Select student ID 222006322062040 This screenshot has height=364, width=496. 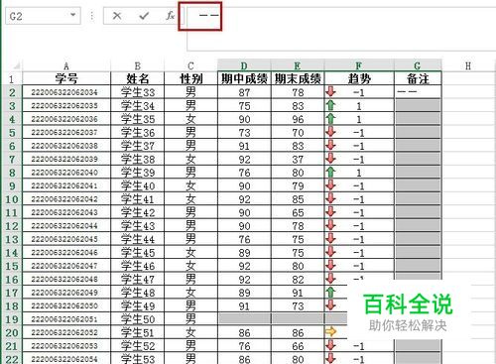click(x=66, y=173)
